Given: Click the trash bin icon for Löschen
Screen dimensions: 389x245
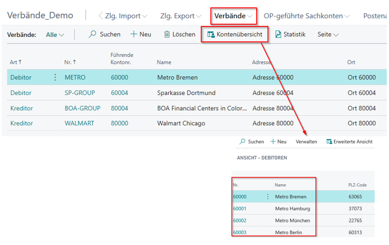Looking at the screenshot, I should [x=167, y=34].
